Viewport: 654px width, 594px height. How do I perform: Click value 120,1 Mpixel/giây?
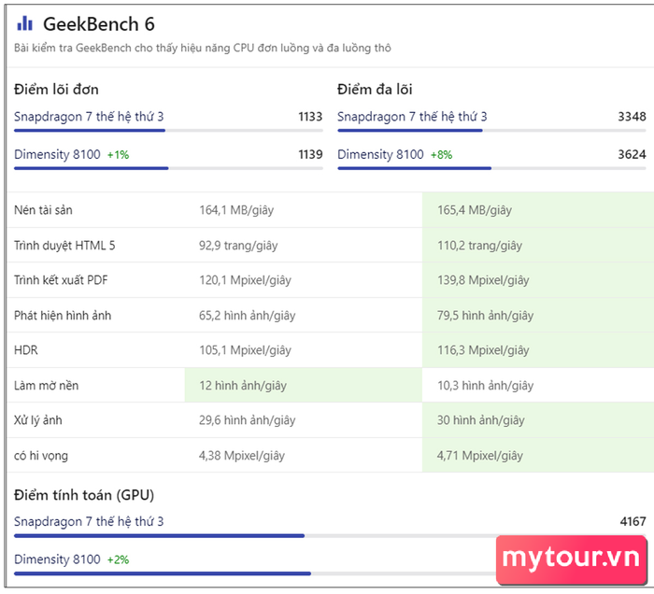pos(245,279)
